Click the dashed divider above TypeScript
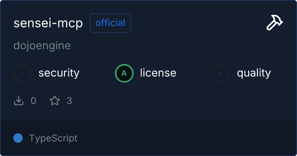Image resolution: width=297 pixels, height=156 pixels. pos(148,119)
